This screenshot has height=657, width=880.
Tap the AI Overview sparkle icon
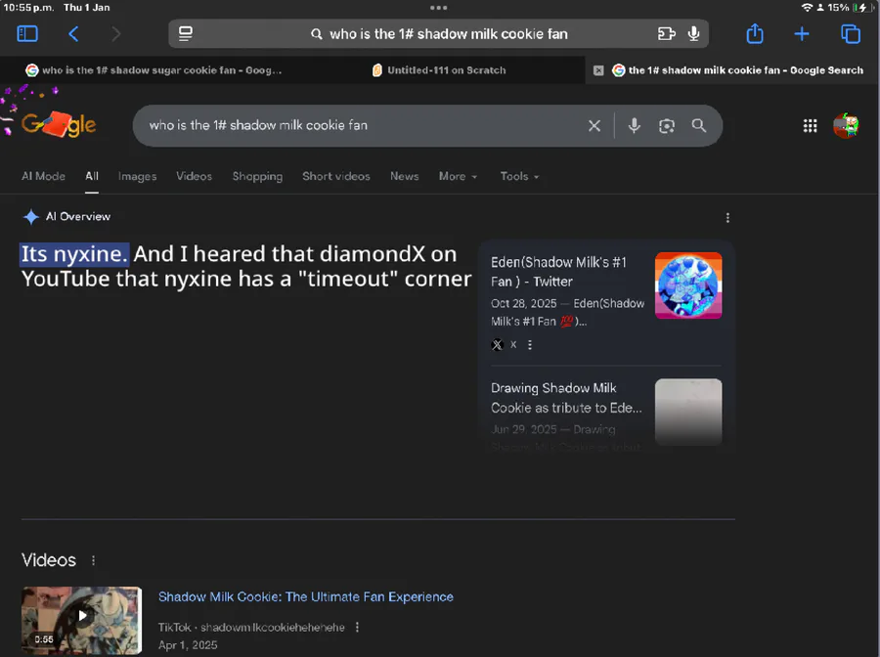(31, 217)
